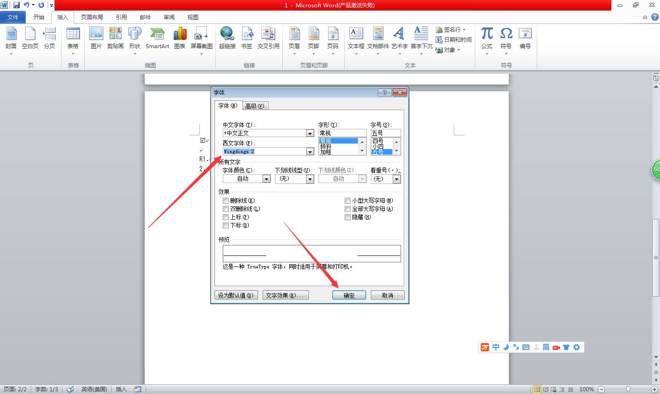
Task: Enable all caps (全部大写字母) checkbox
Action: pyautogui.click(x=347, y=209)
